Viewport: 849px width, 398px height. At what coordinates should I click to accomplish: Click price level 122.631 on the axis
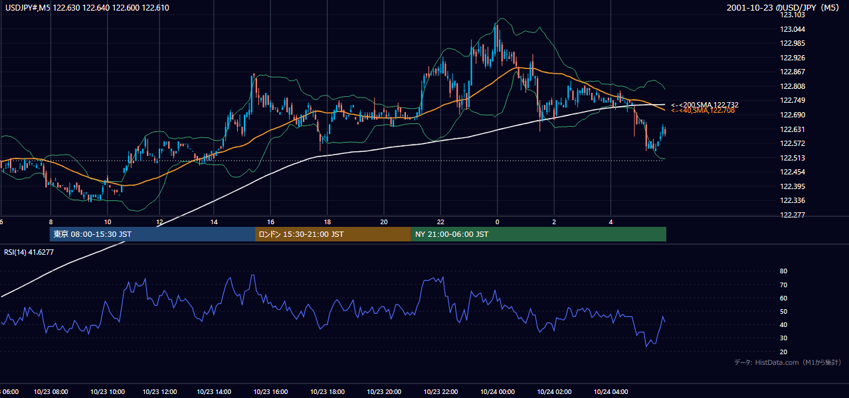pyautogui.click(x=792, y=129)
